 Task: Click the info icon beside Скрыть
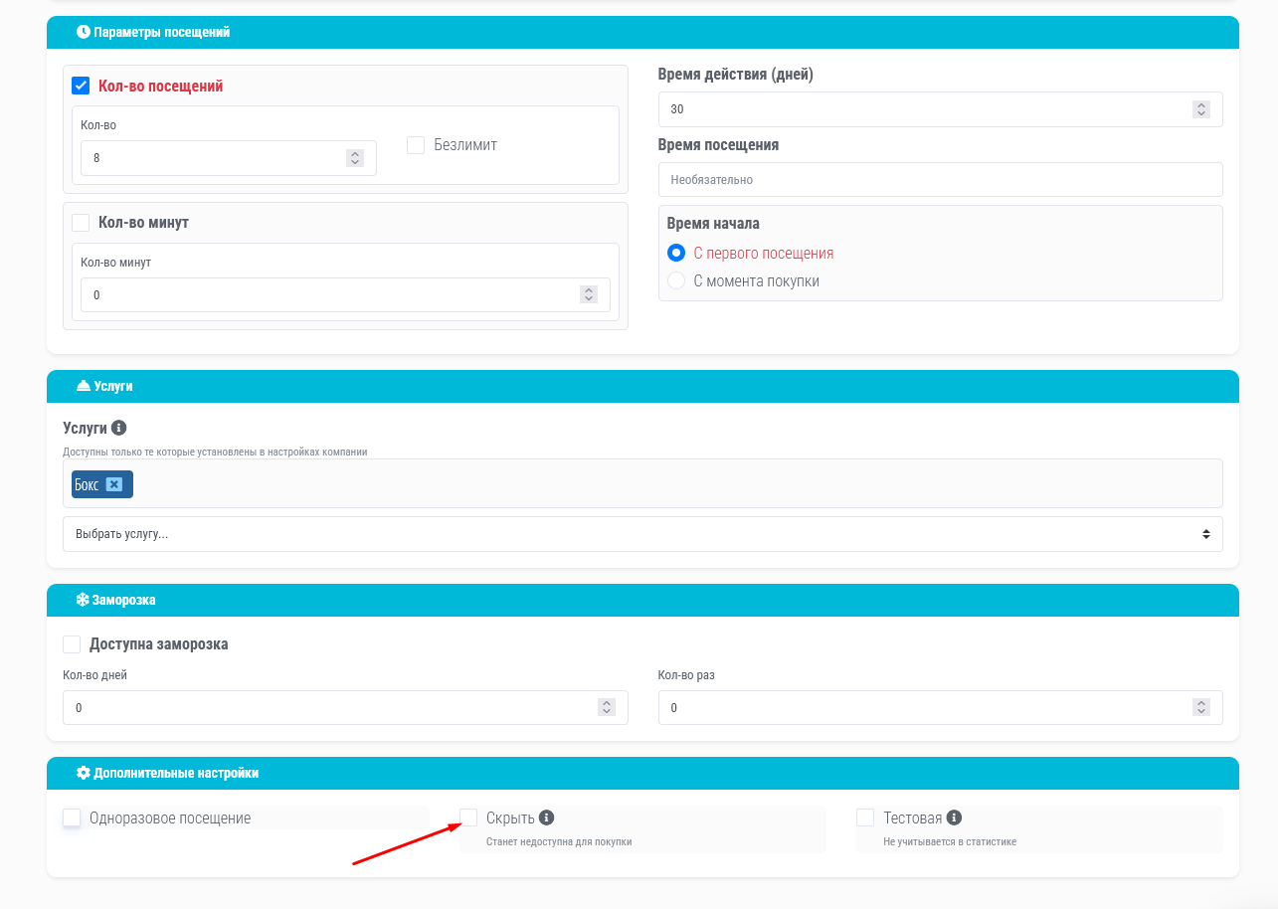tap(546, 818)
